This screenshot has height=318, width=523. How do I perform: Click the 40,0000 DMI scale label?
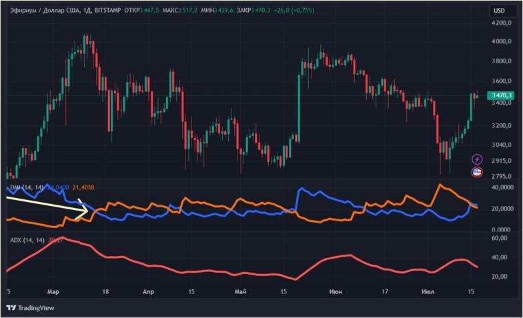pyautogui.click(x=502, y=187)
